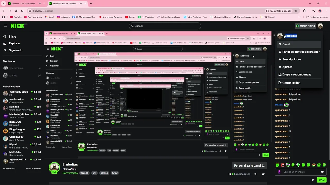Click the search magnifier icon
Screen dimensions: 330x185
click(132, 26)
